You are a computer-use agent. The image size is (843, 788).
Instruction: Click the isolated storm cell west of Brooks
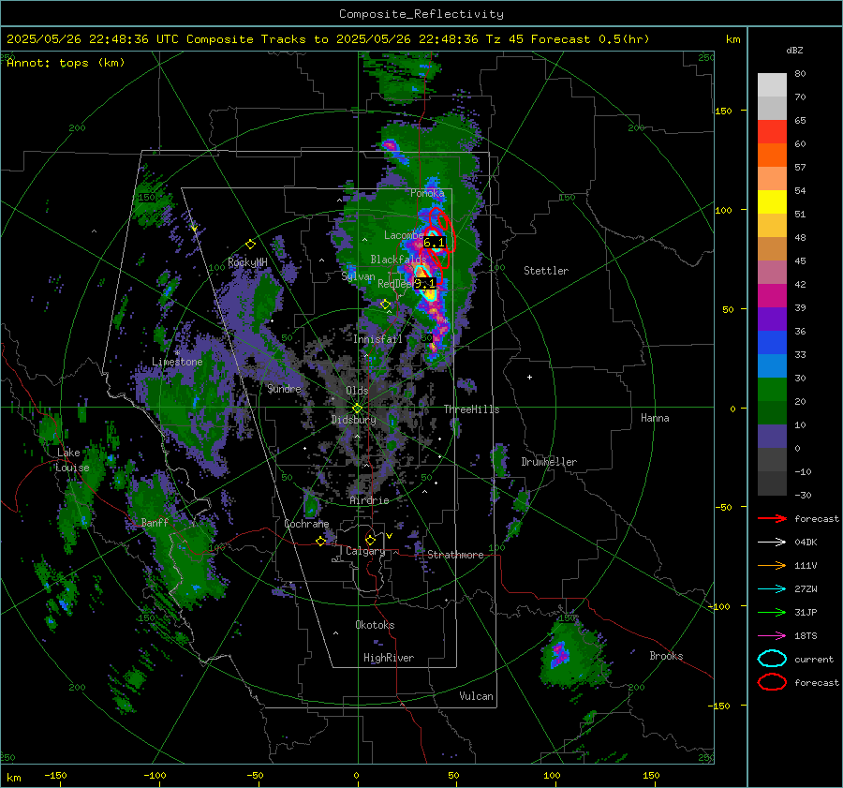tap(572, 652)
